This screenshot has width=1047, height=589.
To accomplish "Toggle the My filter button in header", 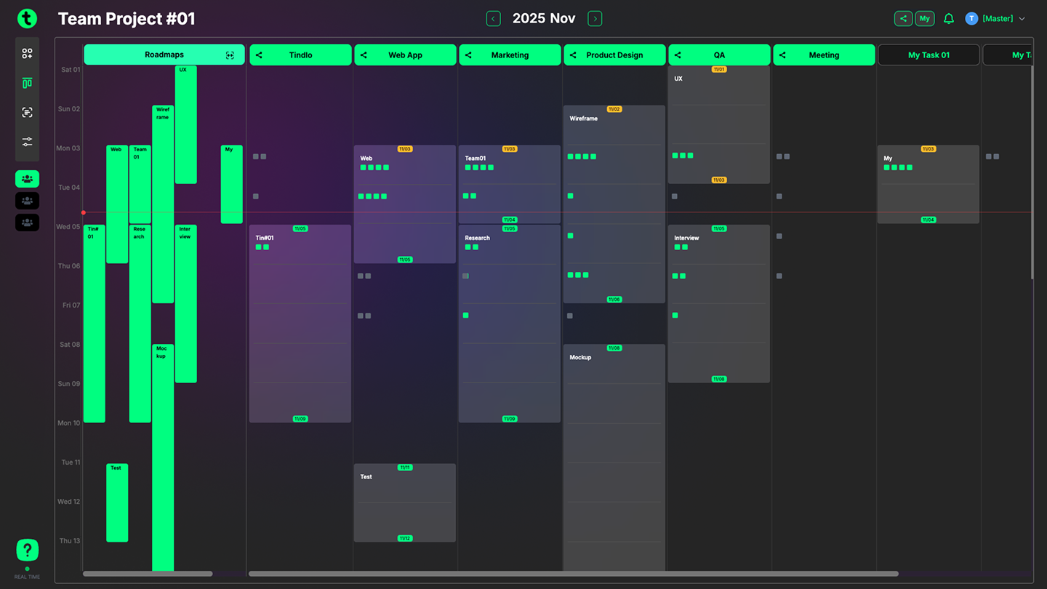I will tap(924, 19).
